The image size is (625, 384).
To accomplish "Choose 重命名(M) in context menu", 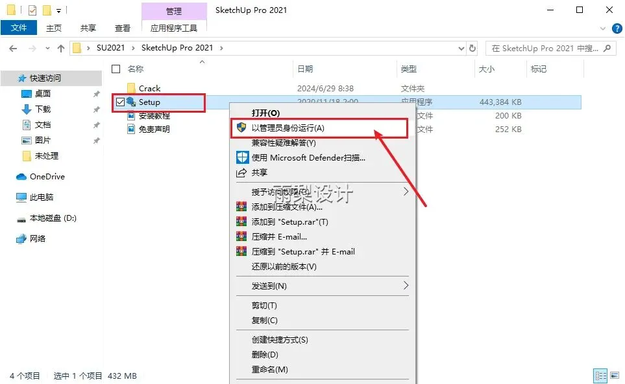I will 270,369.
